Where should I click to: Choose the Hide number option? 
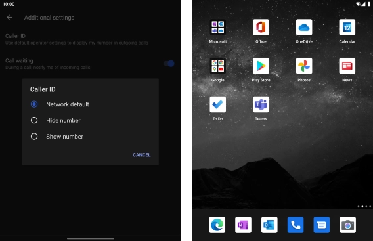(56, 120)
